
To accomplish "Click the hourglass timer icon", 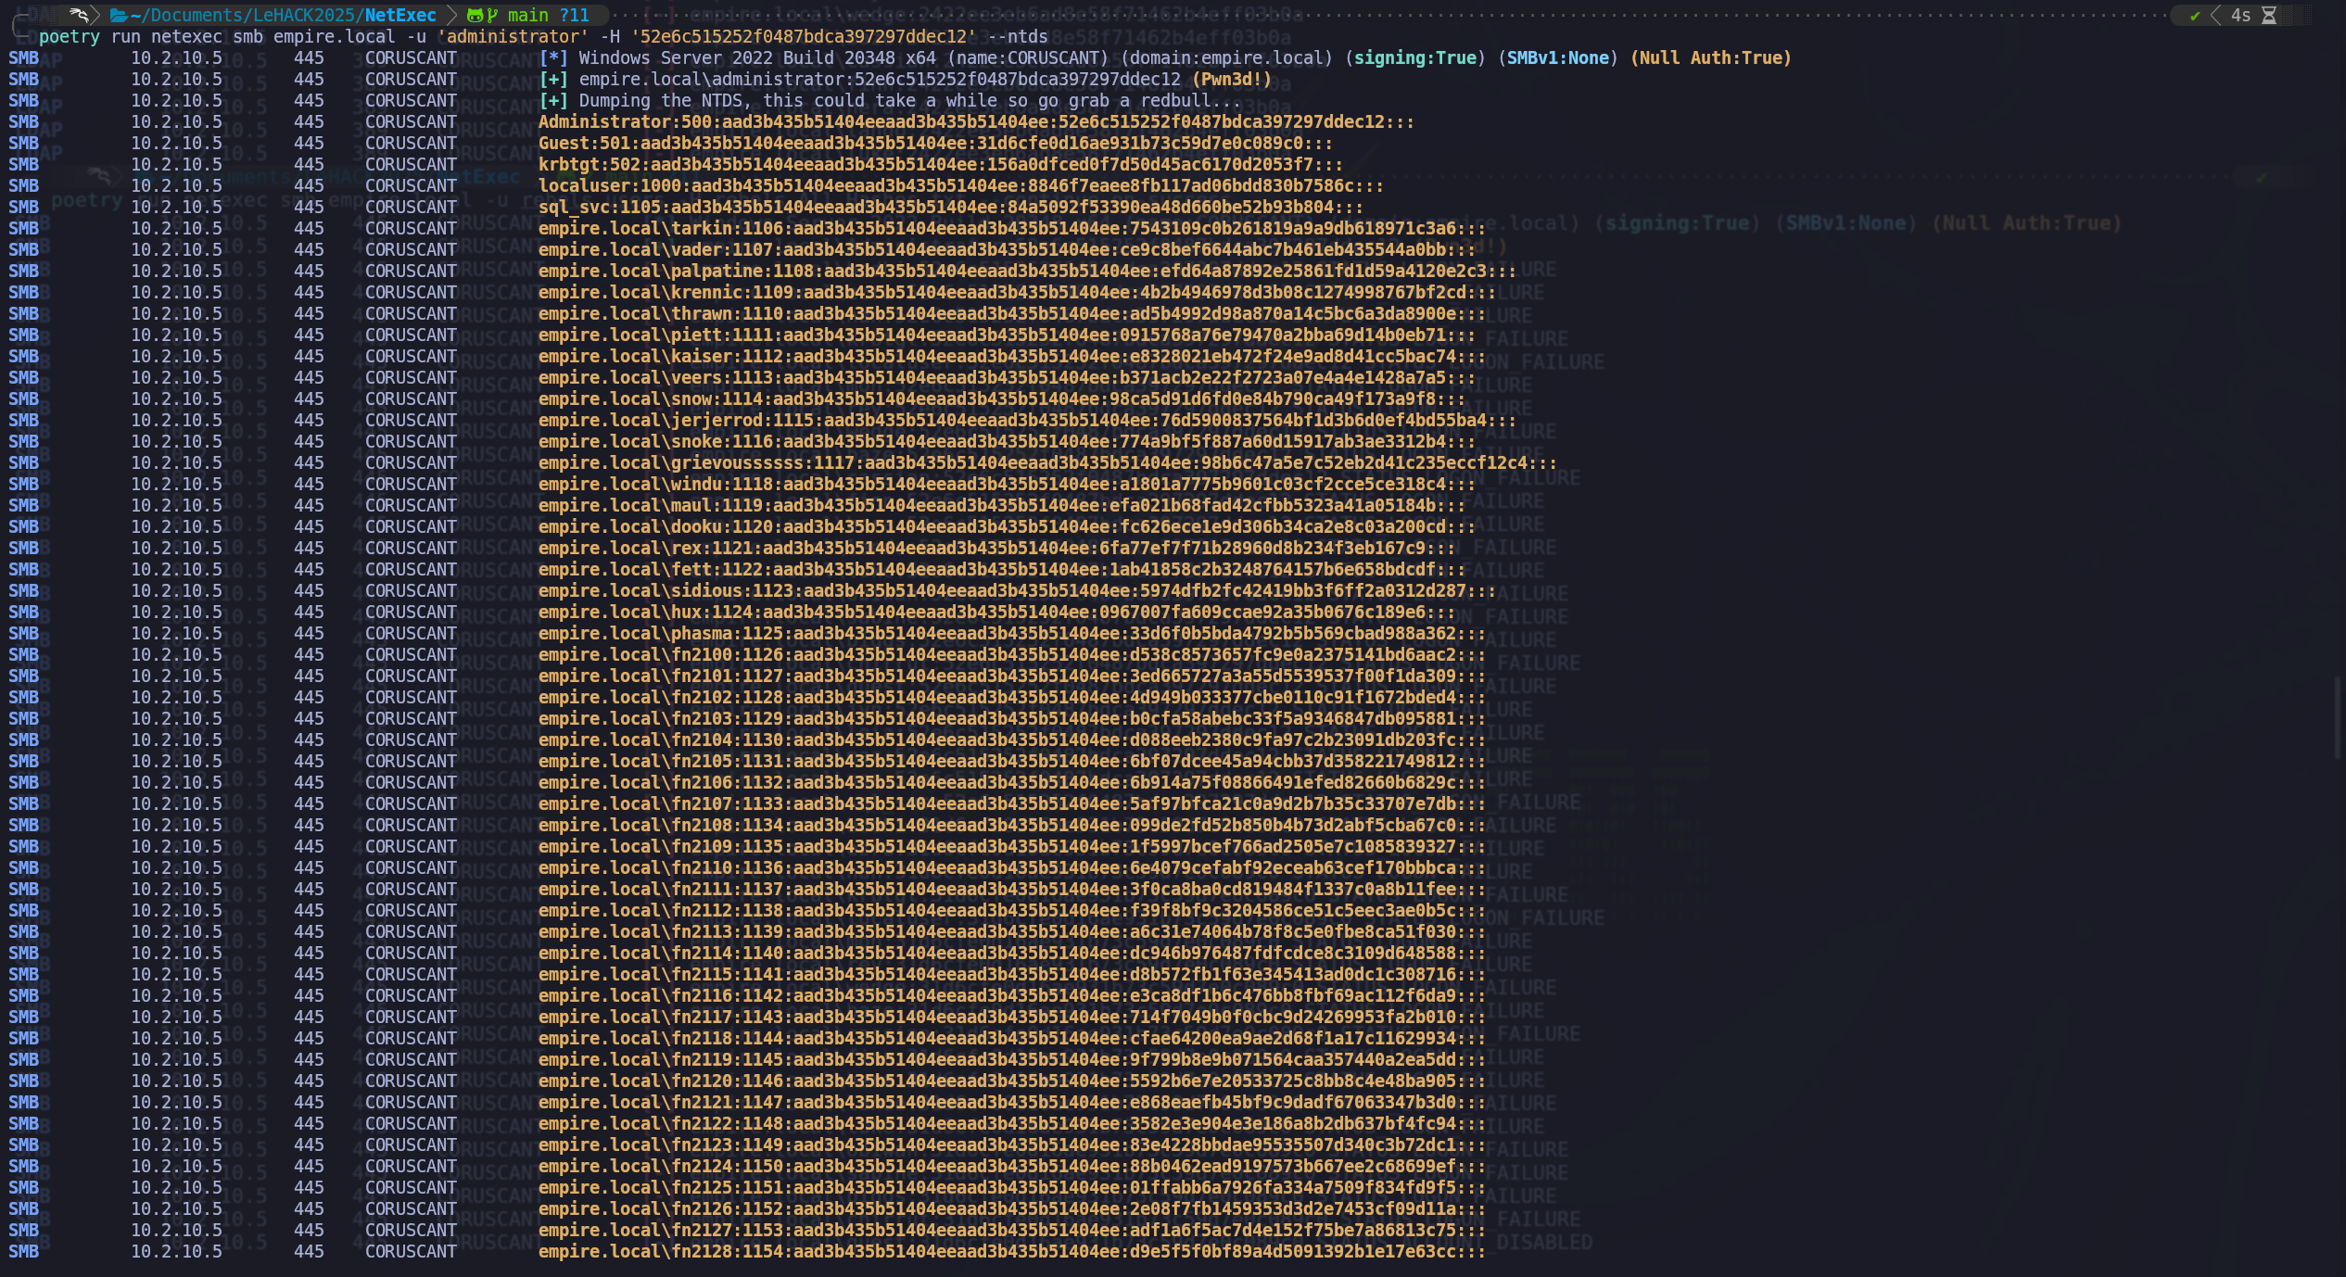I will coord(2268,16).
